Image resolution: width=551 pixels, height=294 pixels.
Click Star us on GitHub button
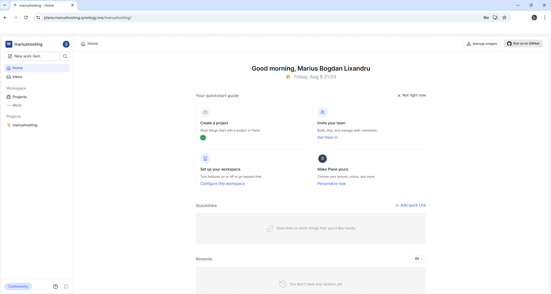(523, 44)
